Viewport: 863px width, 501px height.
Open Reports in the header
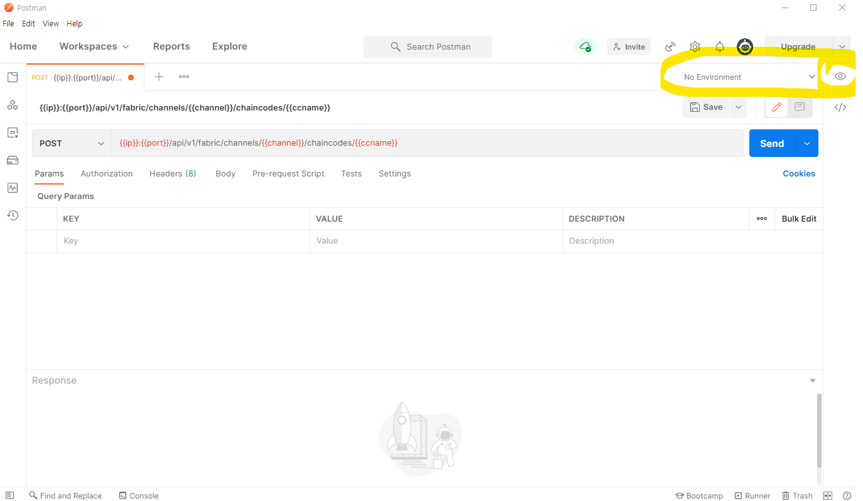pyautogui.click(x=171, y=46)
